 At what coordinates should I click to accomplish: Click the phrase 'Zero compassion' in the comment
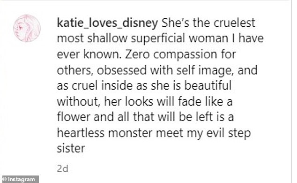pos(171,55)
